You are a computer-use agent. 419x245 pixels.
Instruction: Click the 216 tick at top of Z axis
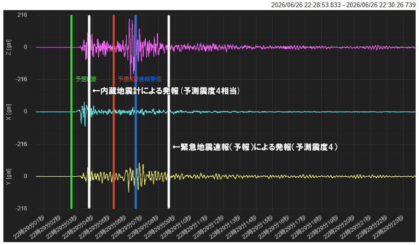coord(23,15)
